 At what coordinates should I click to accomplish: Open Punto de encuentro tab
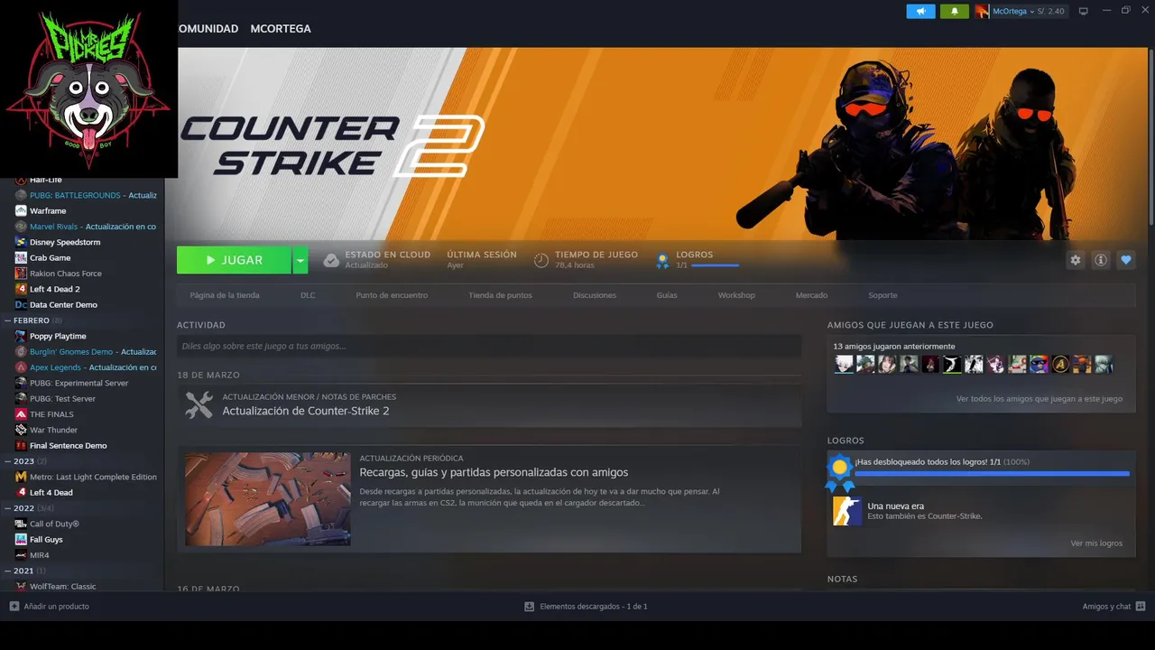point(392,295)
